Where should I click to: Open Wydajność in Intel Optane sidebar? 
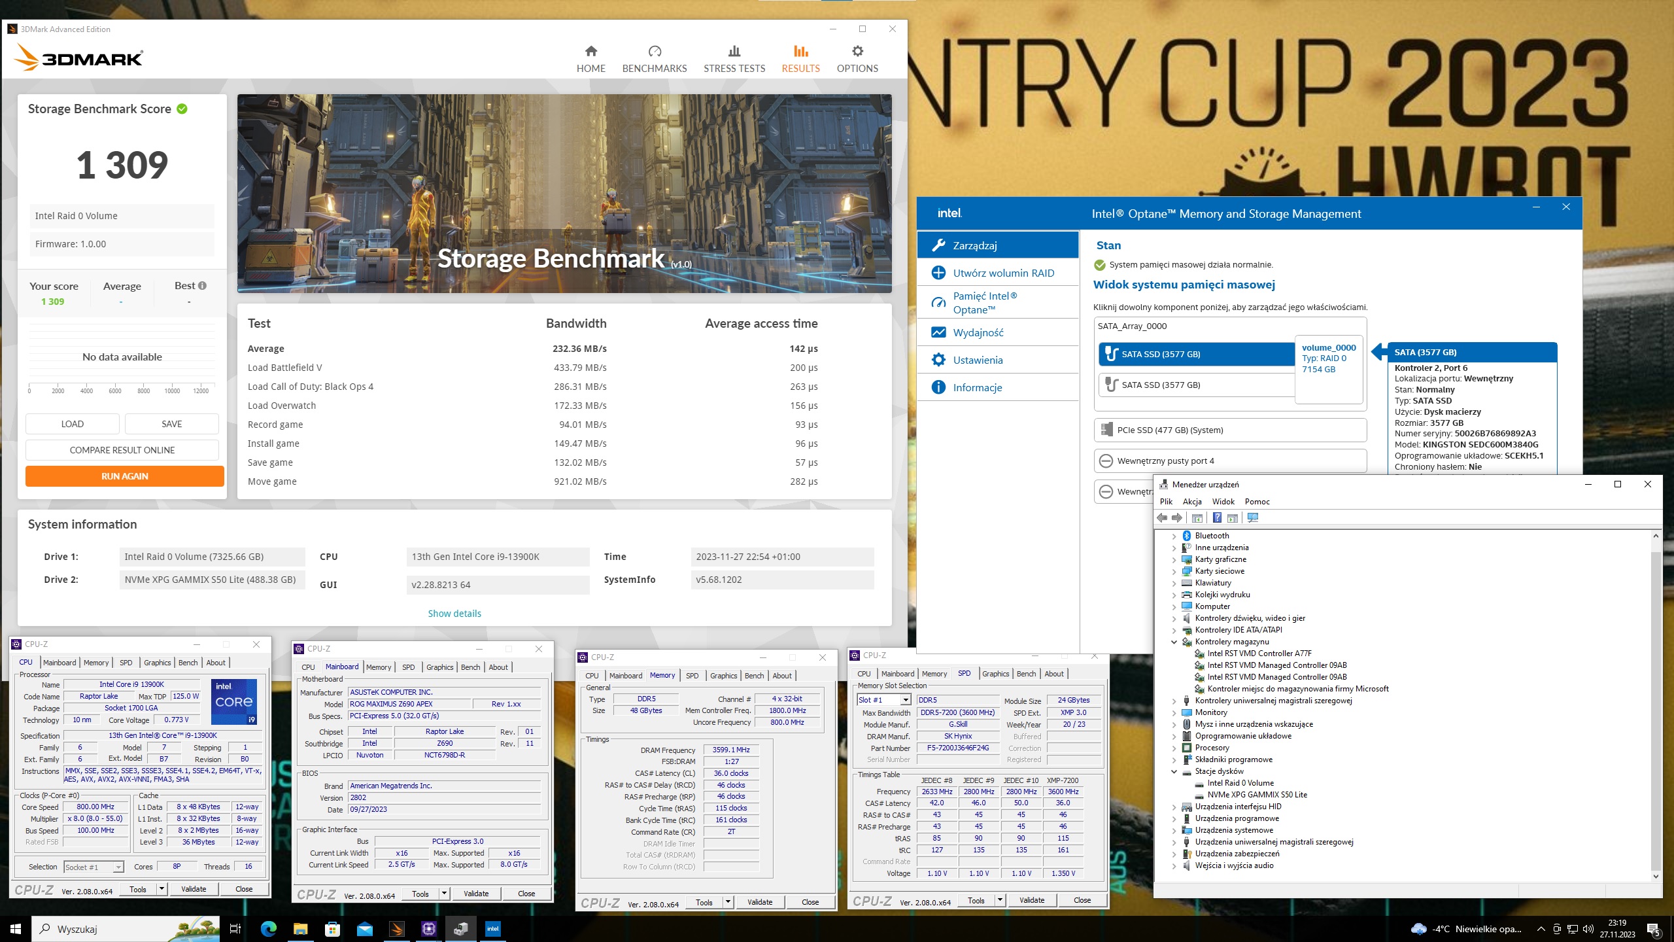(997, 332)
